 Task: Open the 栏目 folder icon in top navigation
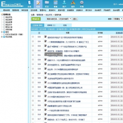[x=47, y=3]
